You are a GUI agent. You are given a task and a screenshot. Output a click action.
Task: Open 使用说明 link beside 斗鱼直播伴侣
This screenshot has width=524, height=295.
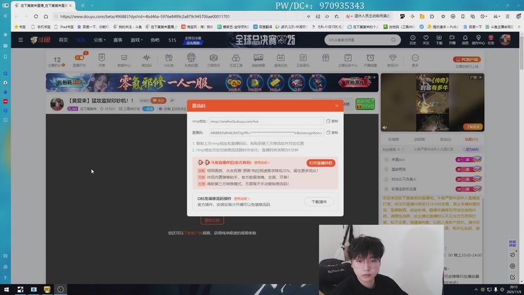coord(261,163)
